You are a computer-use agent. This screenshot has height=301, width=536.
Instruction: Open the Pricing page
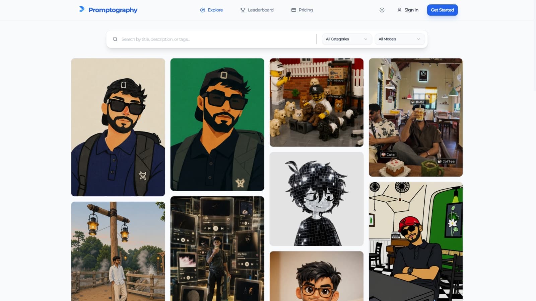(302, 10)
